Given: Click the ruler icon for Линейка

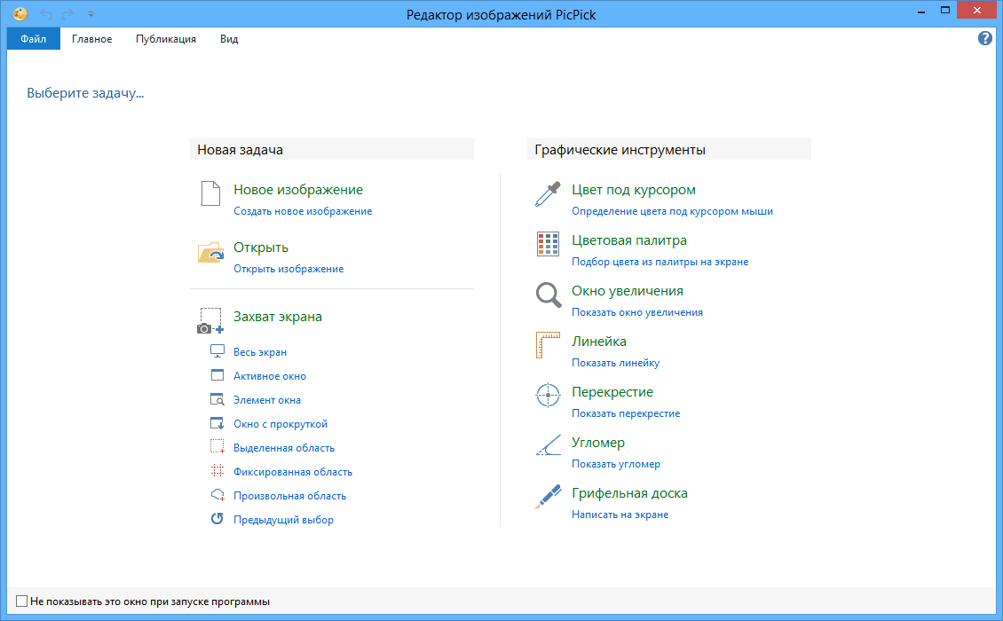Looking at the screenshot, I should coord(548,345).
